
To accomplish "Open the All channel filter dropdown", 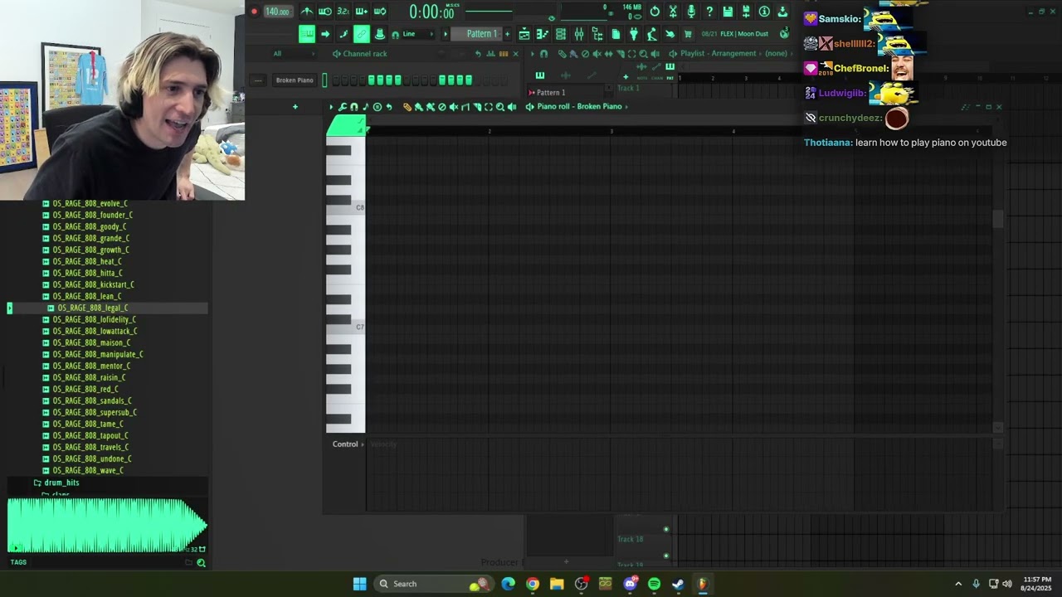I will pos(295,54).
